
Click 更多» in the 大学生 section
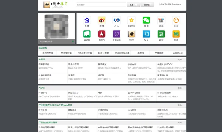pos(180,88)
